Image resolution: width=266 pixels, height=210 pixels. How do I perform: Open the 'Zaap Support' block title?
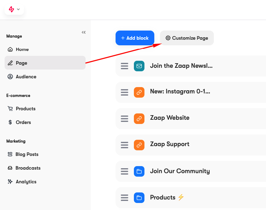pos(170,144)
